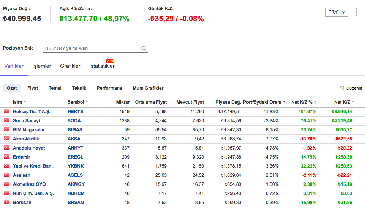The image size is (365, 209).
Task: Sort by Sembol column arrows
Action: (87, 102)
